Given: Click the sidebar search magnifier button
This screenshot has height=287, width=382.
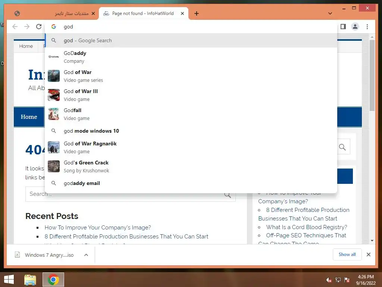Looking at the screenshot, I should [x=342, y=147].
